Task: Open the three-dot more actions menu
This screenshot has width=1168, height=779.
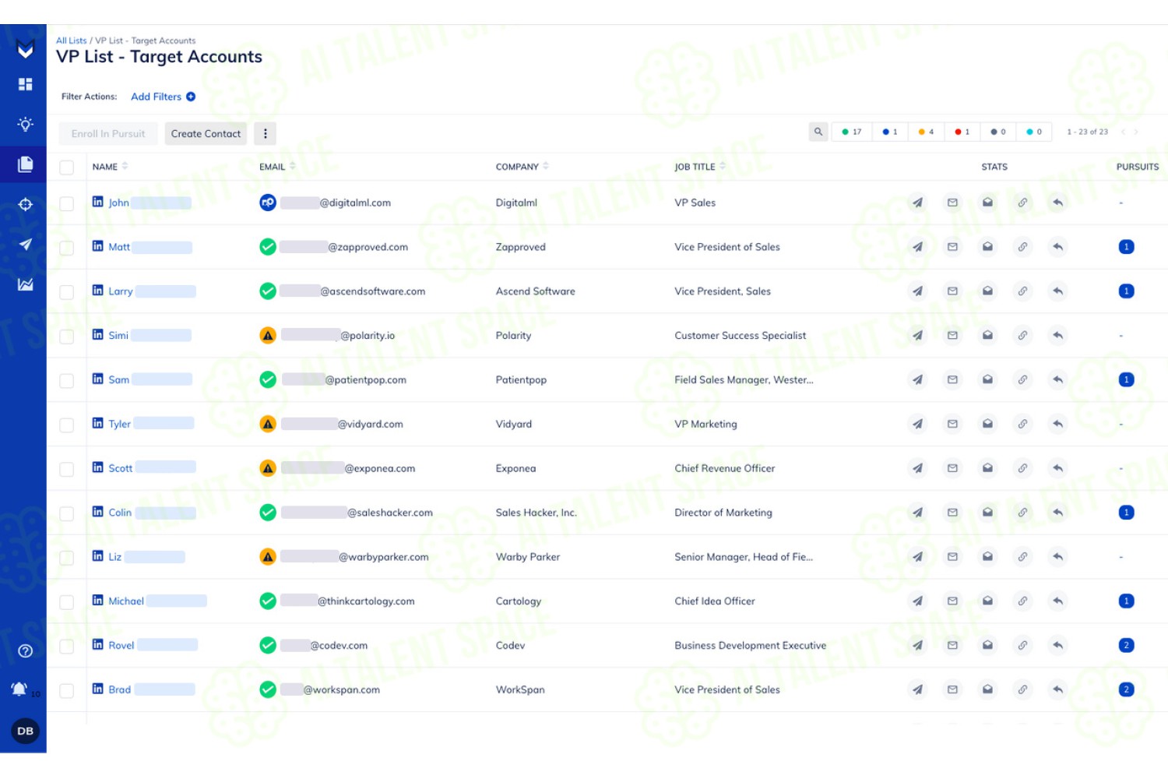Action: click(266, 133)
